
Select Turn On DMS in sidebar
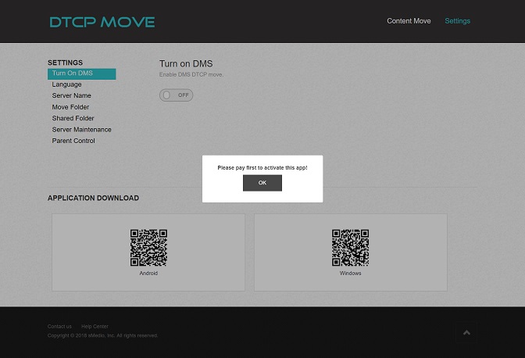pyautogui.click(x=73, y=73)
